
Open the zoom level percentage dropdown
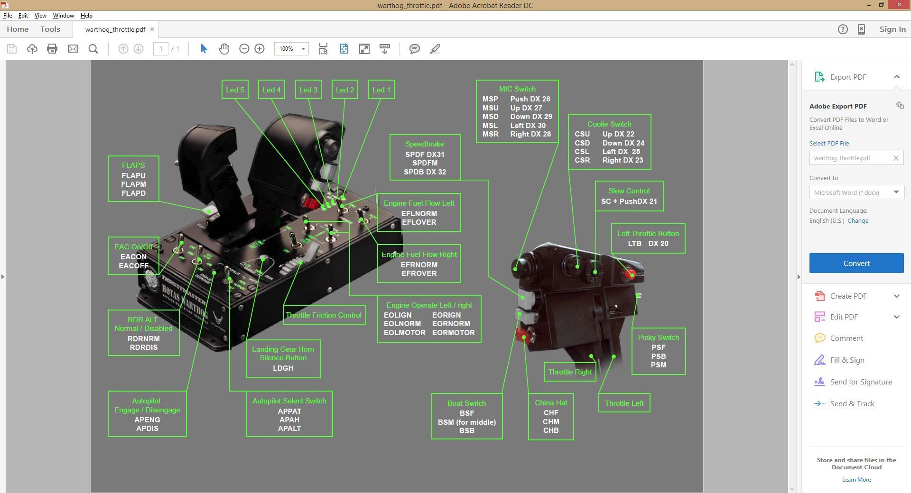click(x=303, y=48)
